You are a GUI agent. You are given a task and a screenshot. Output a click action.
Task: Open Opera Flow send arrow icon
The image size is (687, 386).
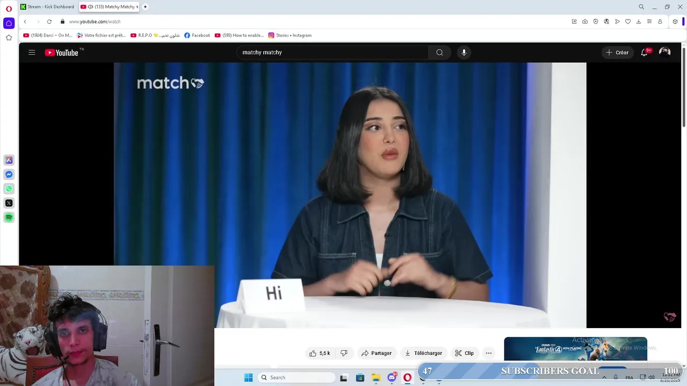(617, 21)
